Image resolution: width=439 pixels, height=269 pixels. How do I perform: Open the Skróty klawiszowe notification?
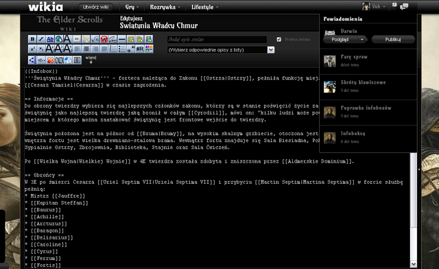(368, 86)
